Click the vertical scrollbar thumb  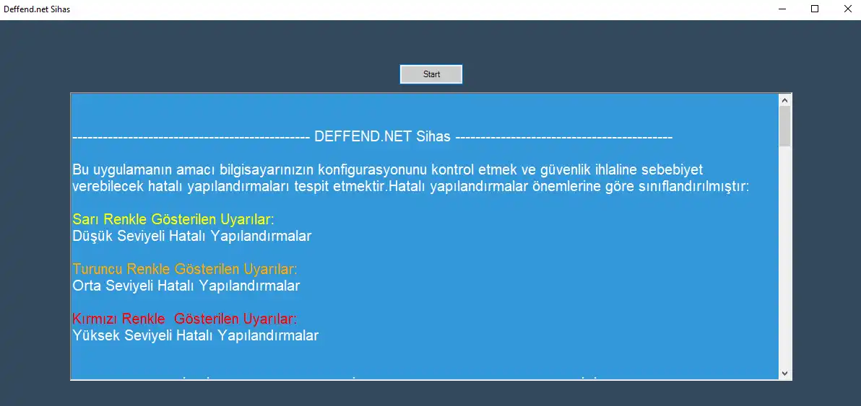coord(784,127)
